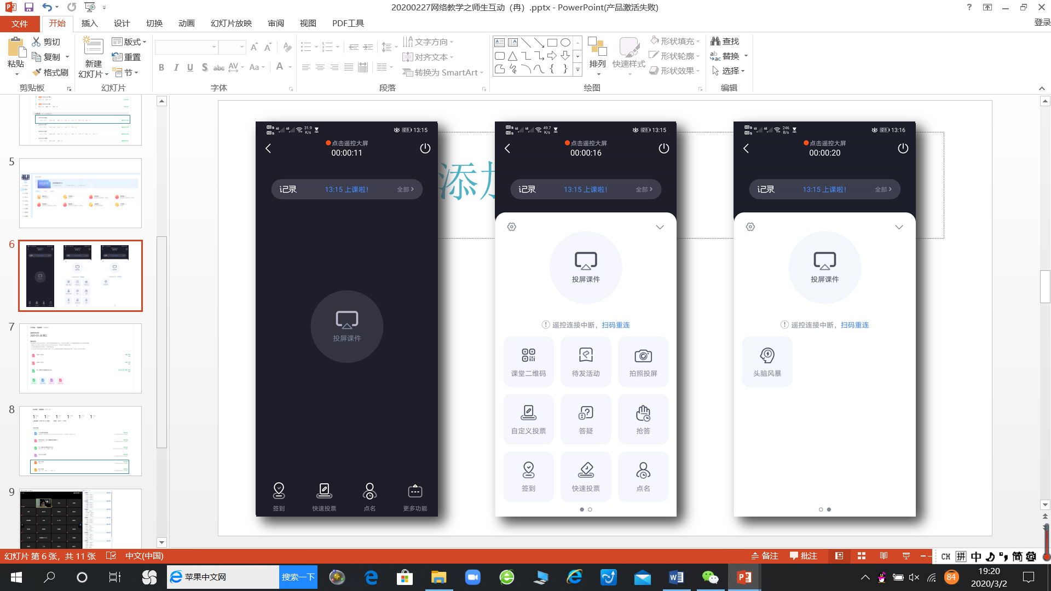Image resolution: width=1051 pixels, height=591 pixels.
Task: Click the Reset (重置) button
Action: click(126, 57)
